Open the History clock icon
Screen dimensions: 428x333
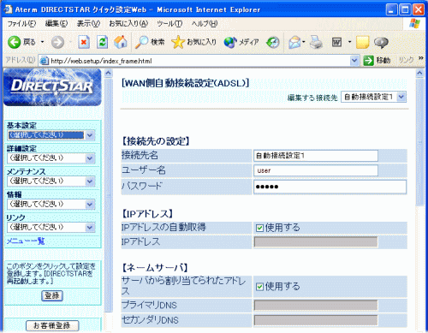point(273,43)
